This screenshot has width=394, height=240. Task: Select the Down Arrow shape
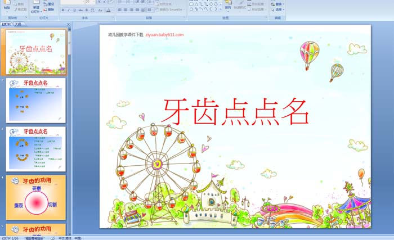(216, 4)
